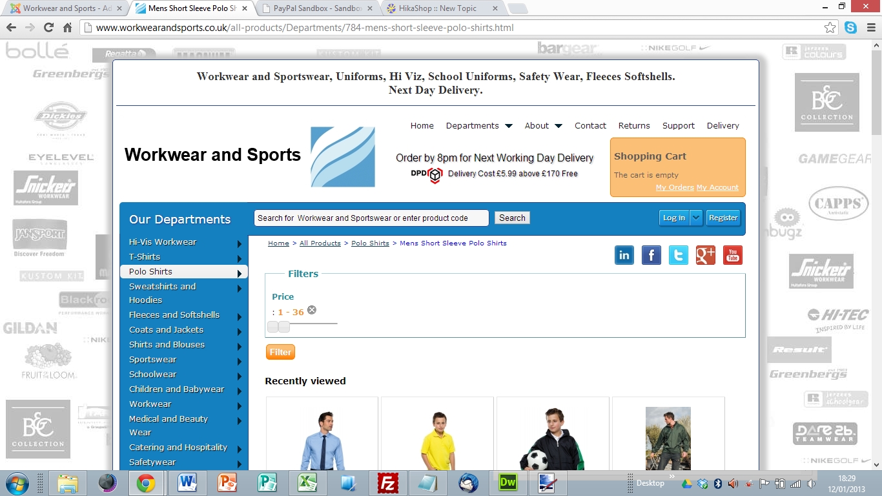Open the Windows Start menu
Screen dimensions: 882x496
[x=17, y=482]
